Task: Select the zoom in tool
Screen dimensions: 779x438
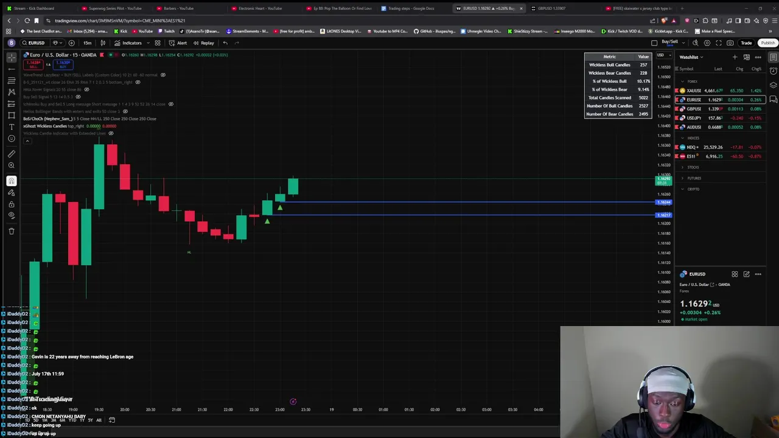Action: pyautogui.click(x=11, y=165)
